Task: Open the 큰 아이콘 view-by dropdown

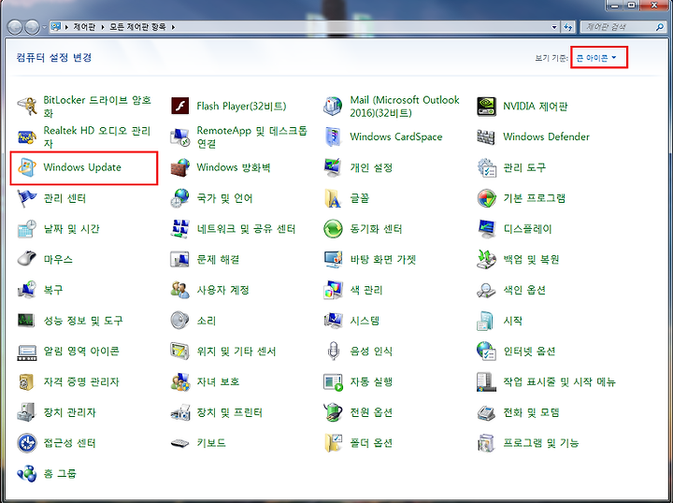Action: click(596, 58)
